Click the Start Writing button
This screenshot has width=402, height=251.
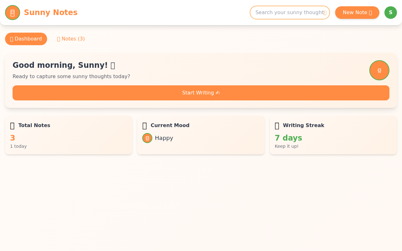coord(201,93)
